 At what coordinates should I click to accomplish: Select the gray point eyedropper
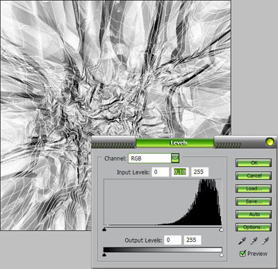[254, 241]
